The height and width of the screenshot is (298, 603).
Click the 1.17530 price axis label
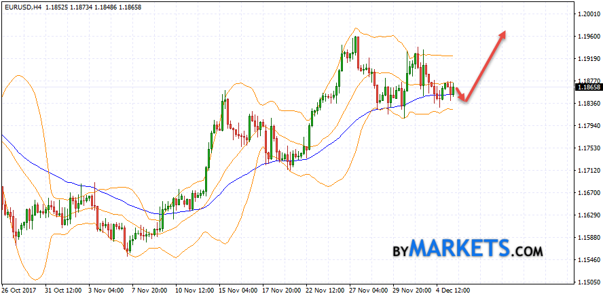[x=588, y=148]
